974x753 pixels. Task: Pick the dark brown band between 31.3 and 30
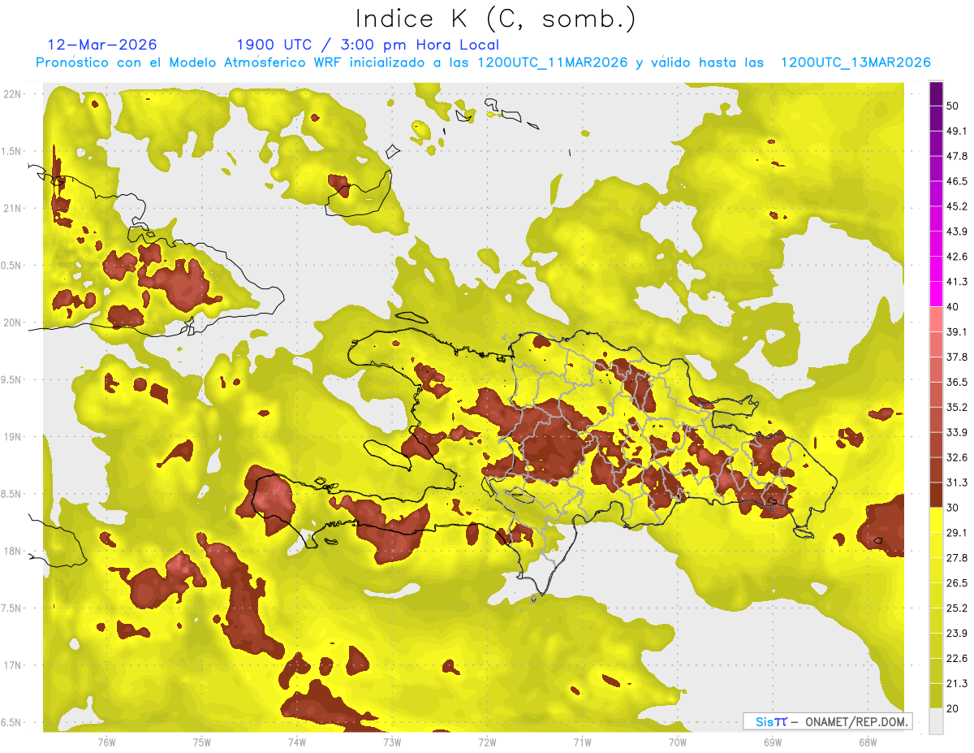click(x=936, y=496)
